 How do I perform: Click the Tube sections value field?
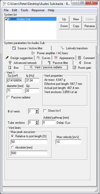[32, 123]
